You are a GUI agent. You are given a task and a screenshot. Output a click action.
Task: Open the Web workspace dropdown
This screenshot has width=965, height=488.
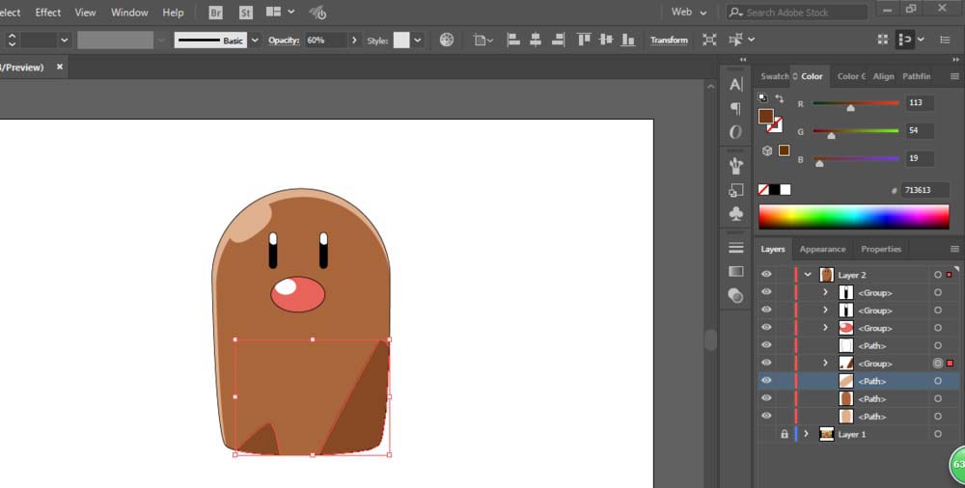(x=689, y=13)
